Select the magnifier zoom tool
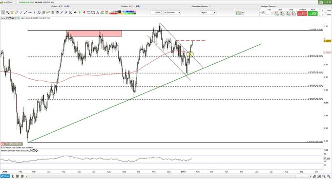Screen dimensions: 332x179 point(7,13)
